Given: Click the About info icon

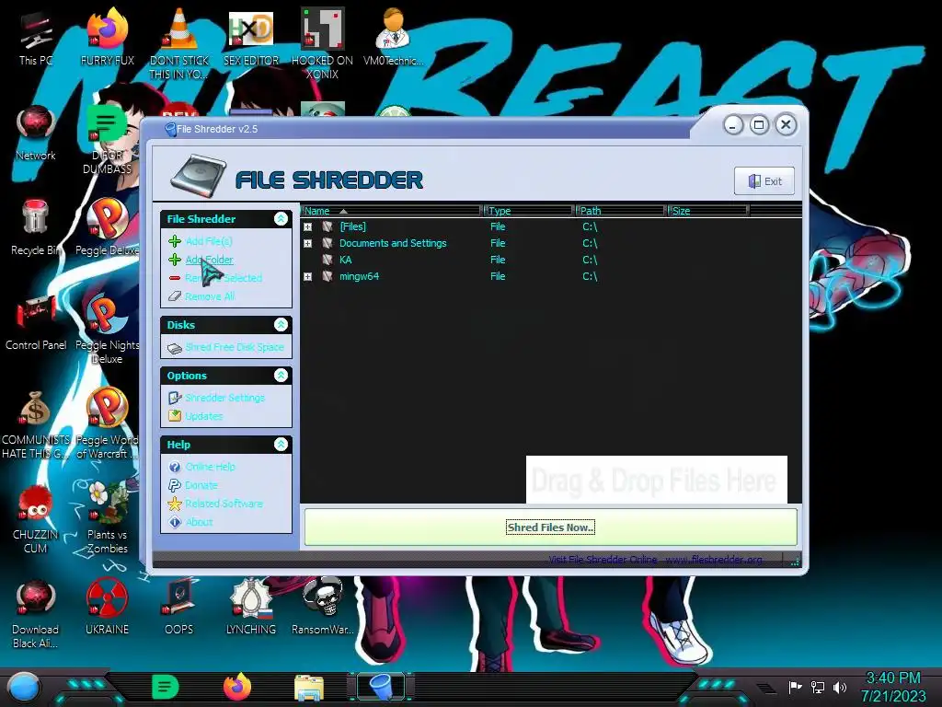Looking at the screenshot, I should tap(175, 522).
